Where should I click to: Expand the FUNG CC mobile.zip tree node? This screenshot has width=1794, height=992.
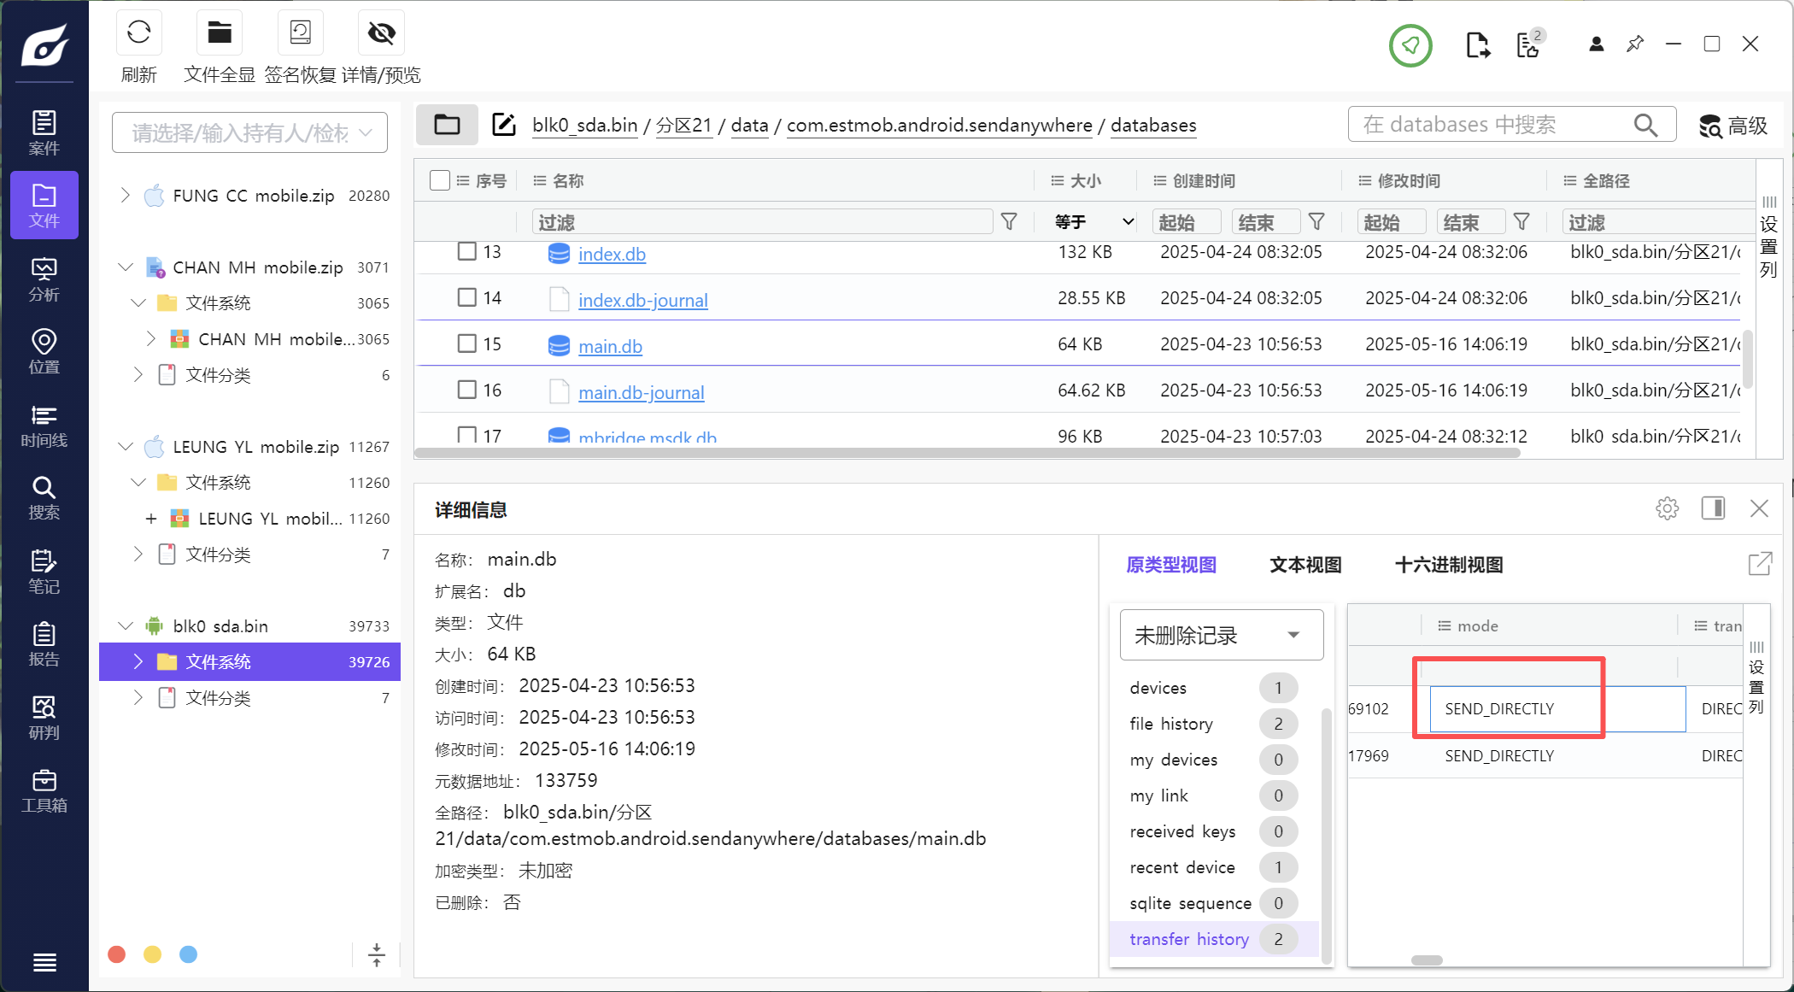click(126, 195)
